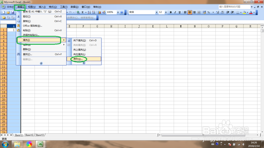Align cell text right
The width and height of the screenshot is (264, 148).
[194, 12]
